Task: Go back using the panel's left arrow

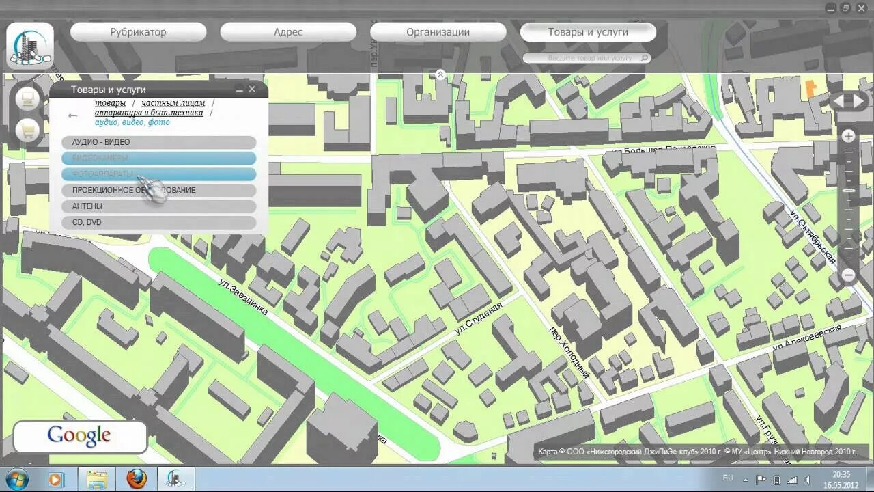Action: 72,115
